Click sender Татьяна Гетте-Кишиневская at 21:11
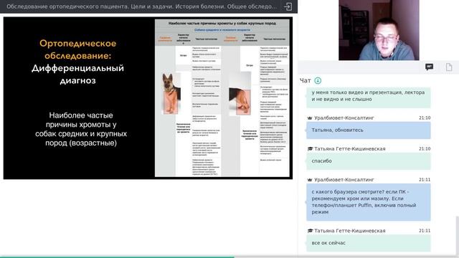 pos(349,231)
